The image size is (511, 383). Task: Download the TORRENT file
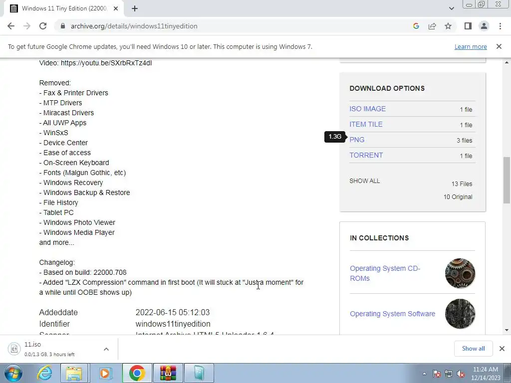(366, 155)
